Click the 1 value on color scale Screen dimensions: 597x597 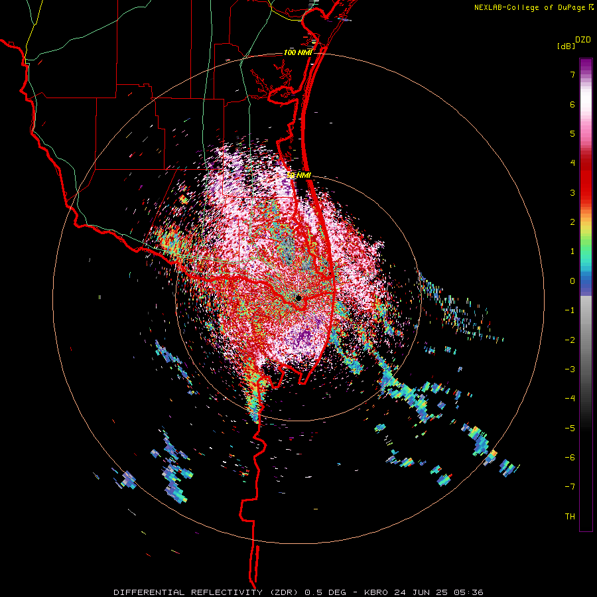pyautogui.click(x=572, y=251)
